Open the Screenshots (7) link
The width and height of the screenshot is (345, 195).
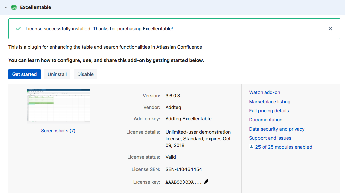(x=58, y=131)
